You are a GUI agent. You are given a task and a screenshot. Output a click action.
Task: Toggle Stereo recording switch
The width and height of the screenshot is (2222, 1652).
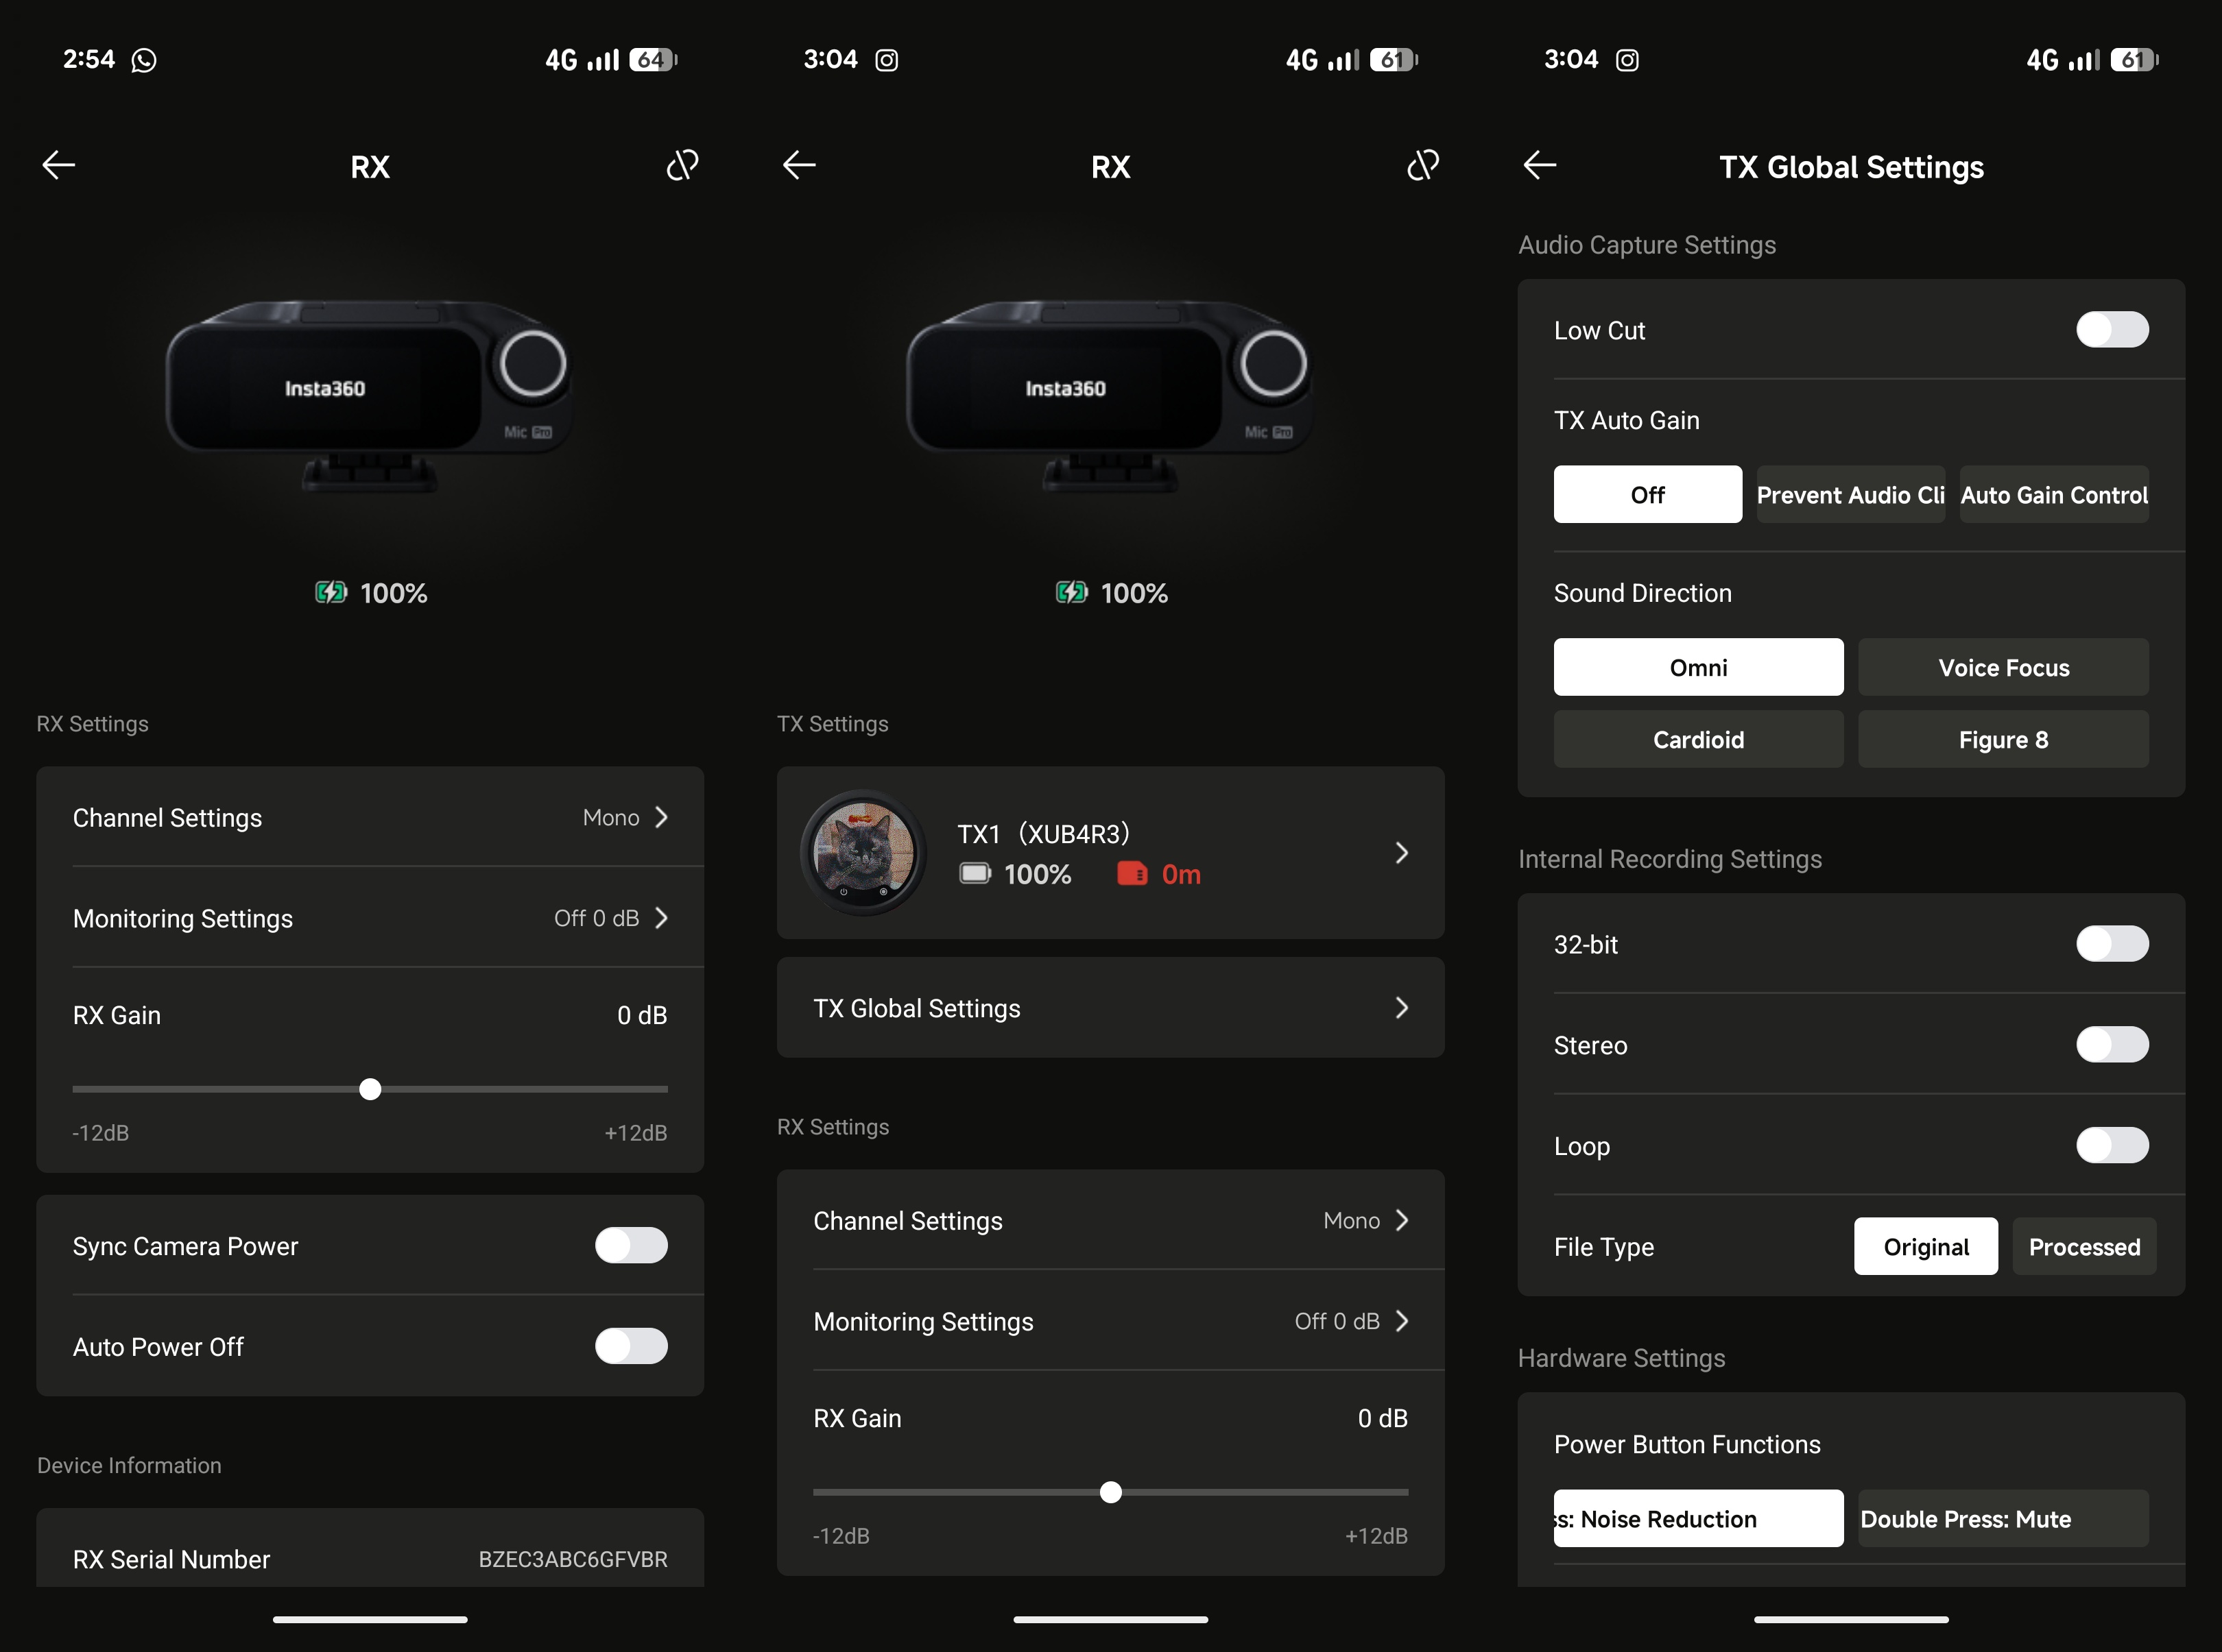(x=2112, y=1045)
